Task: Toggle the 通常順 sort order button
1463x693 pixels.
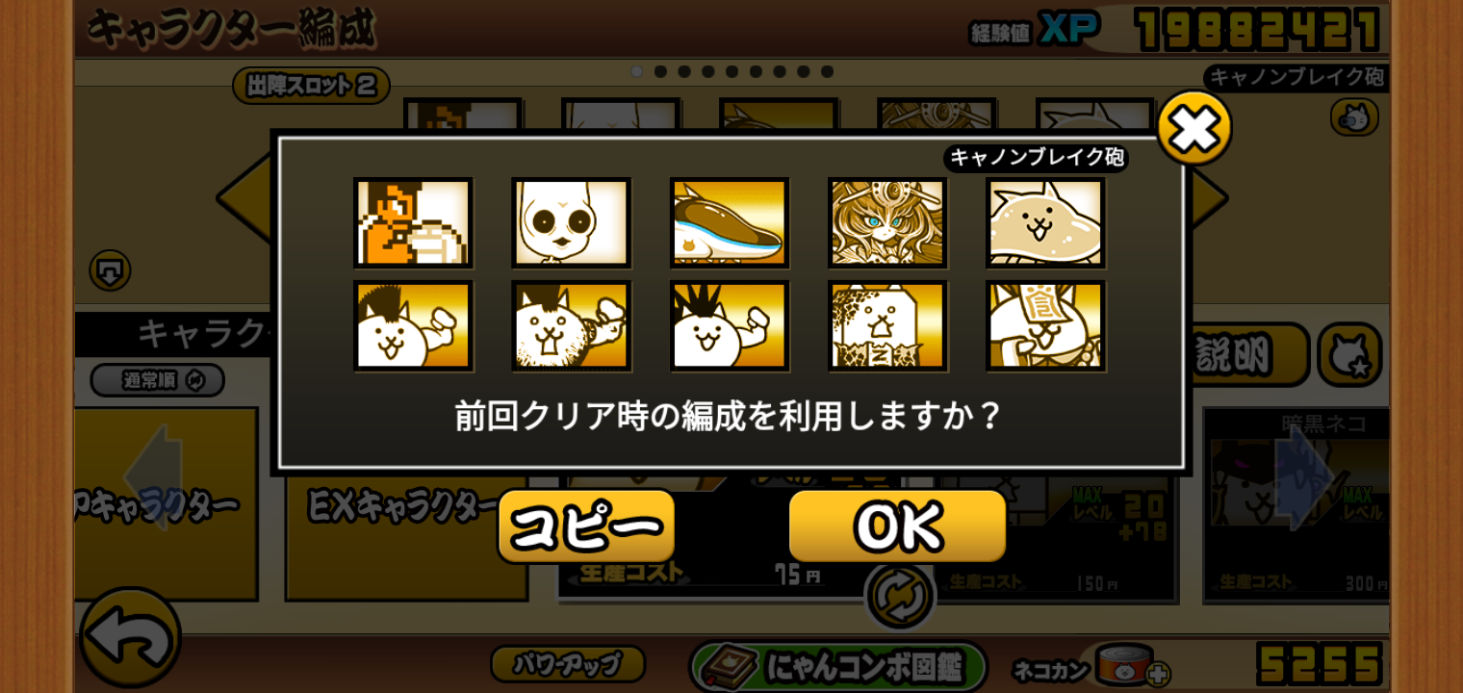Action: (x=158, y=380)
